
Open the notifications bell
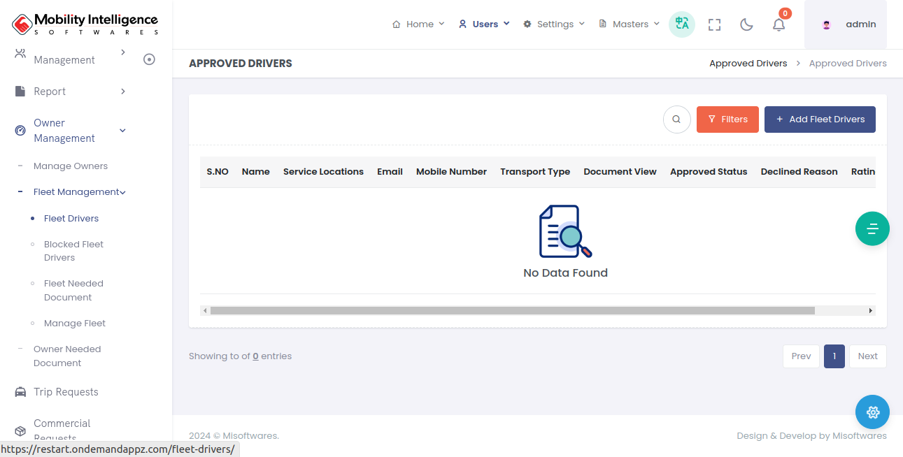click(x=778, y=24)
